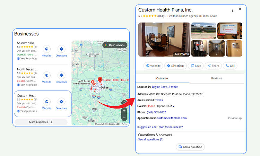The width and height of the screenshot is (260, 156).
Task: Zoom out on the map with minus icon
Action: click(124, 118)
